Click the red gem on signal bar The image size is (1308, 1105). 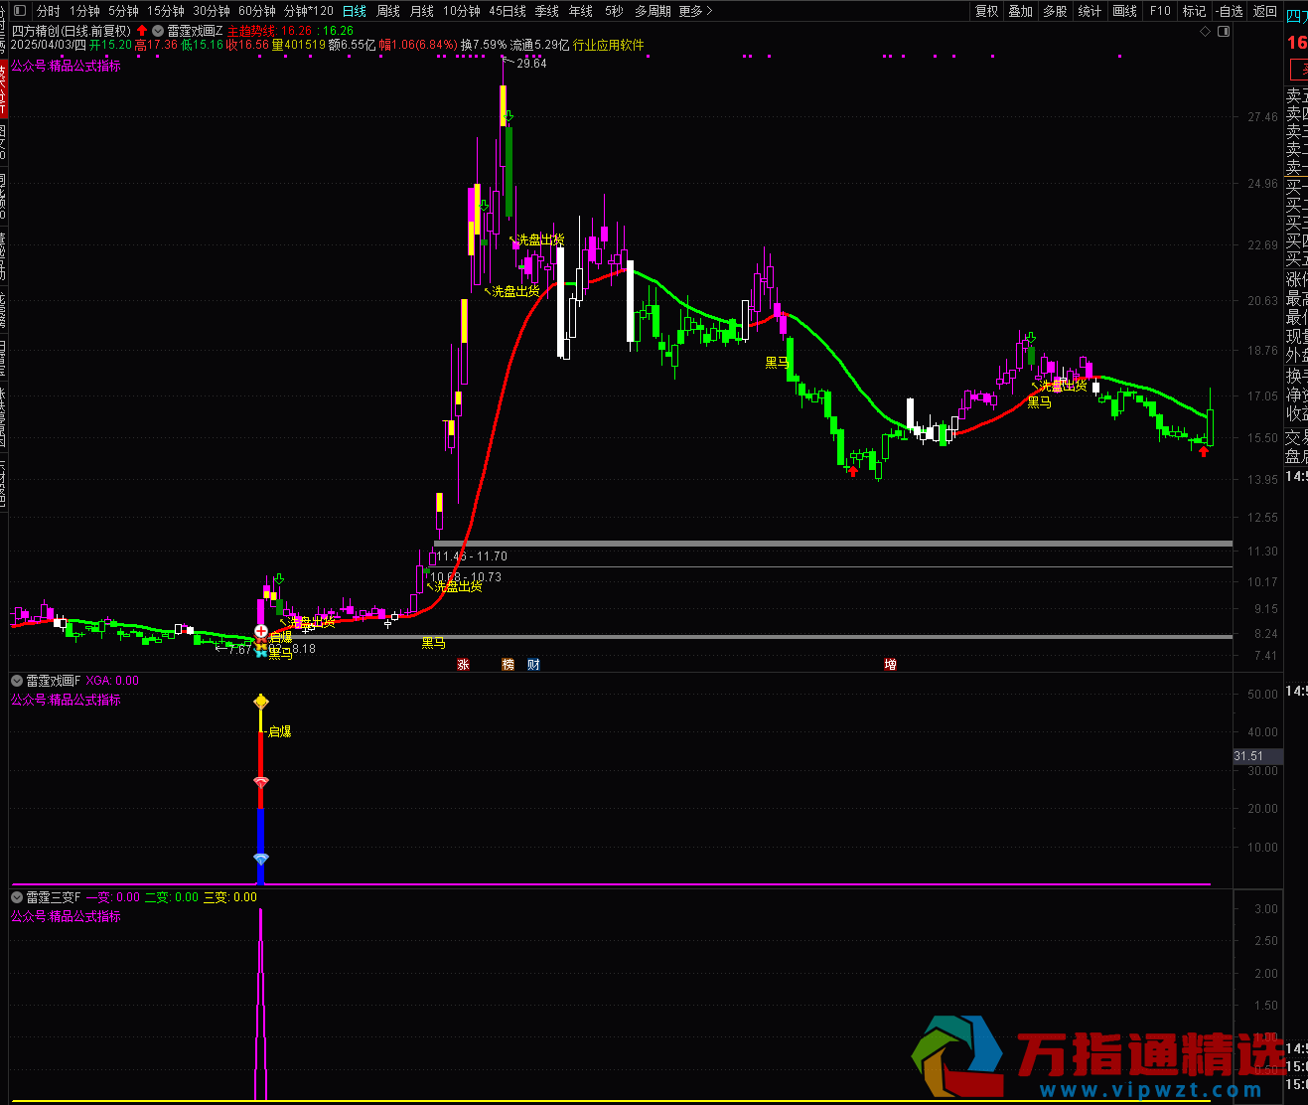pyautogui.click(x=261, y=783)
